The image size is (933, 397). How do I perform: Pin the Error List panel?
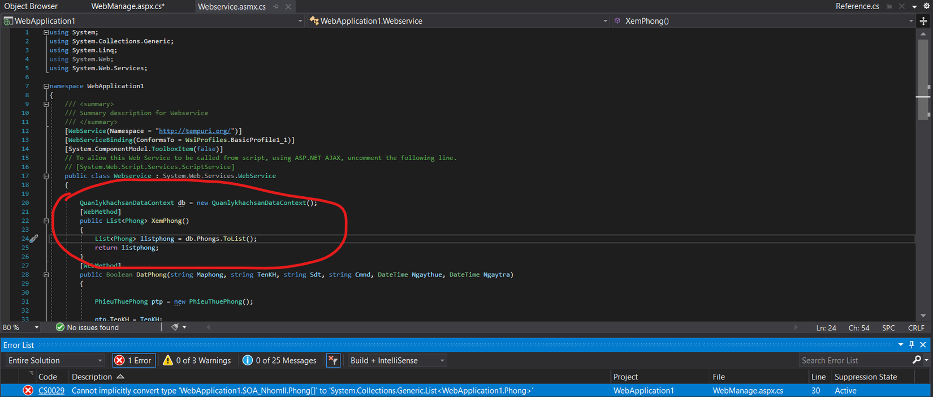click(x=912, y=345)
